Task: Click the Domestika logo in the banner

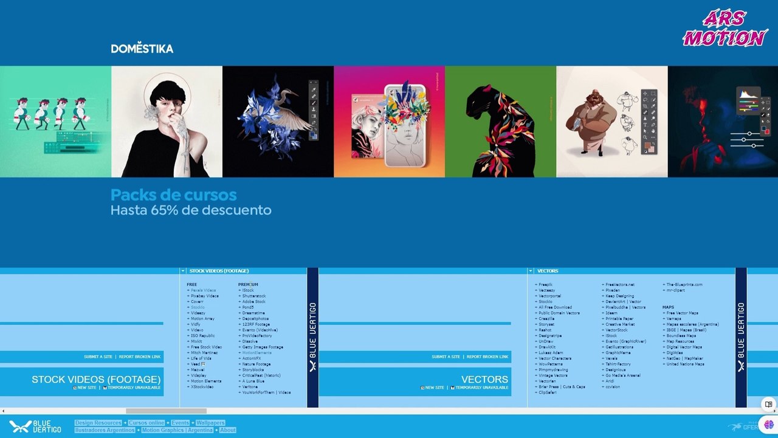Action: coord(142,48)
